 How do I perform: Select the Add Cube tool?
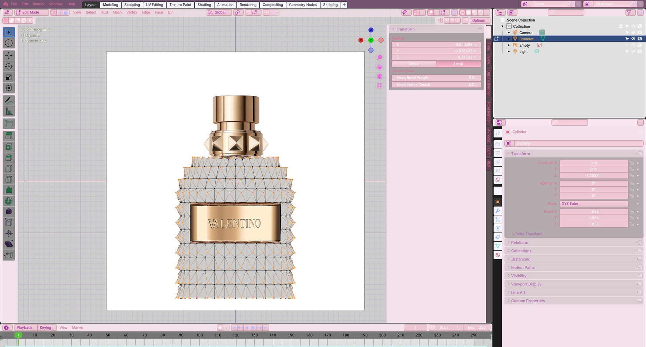pos(9,124)
